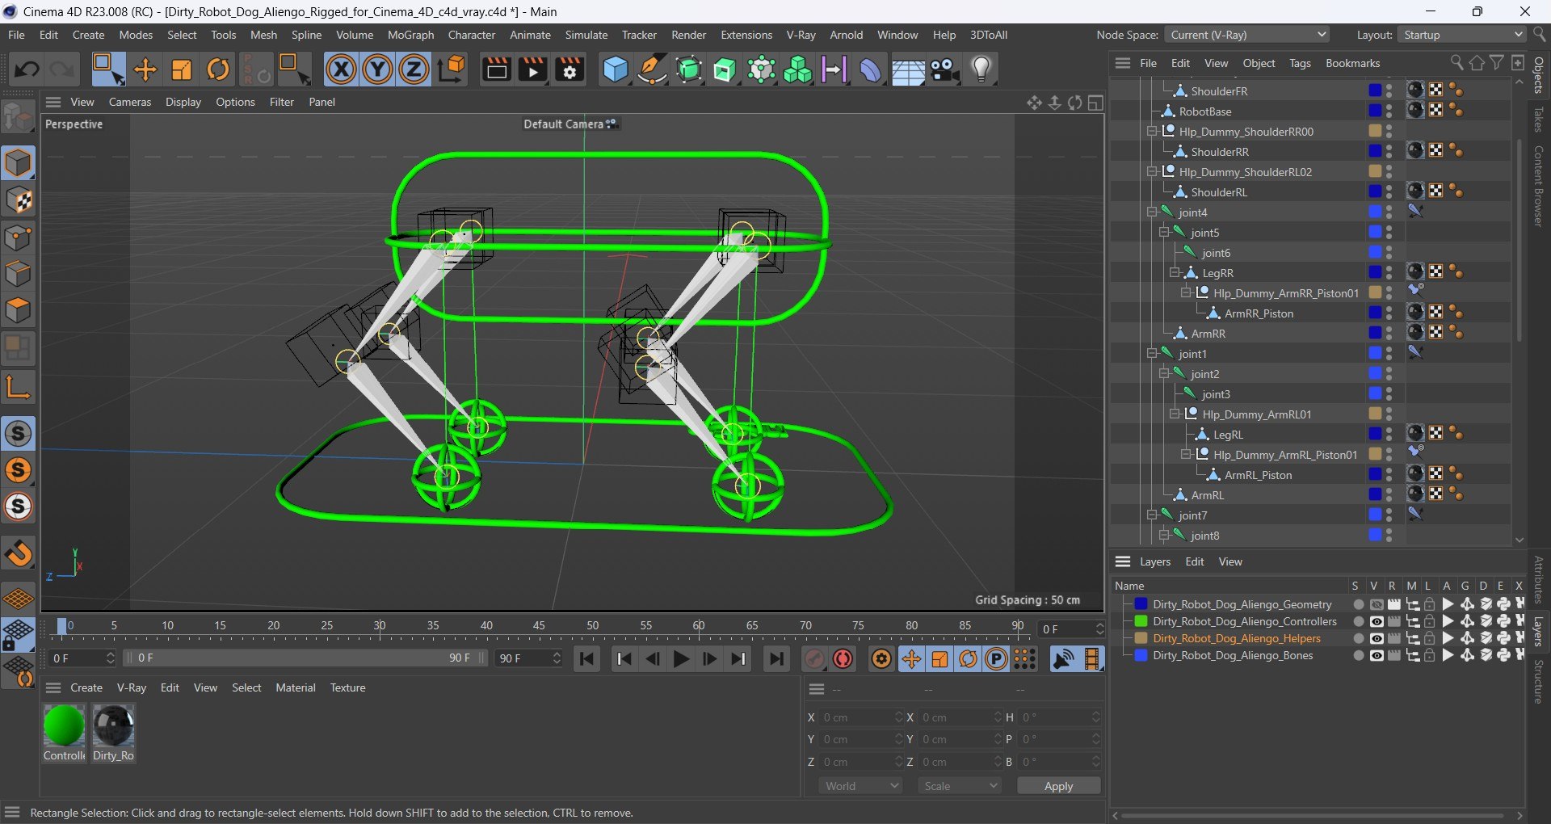Select the Spline Pen tool icon

coord(652,70)
